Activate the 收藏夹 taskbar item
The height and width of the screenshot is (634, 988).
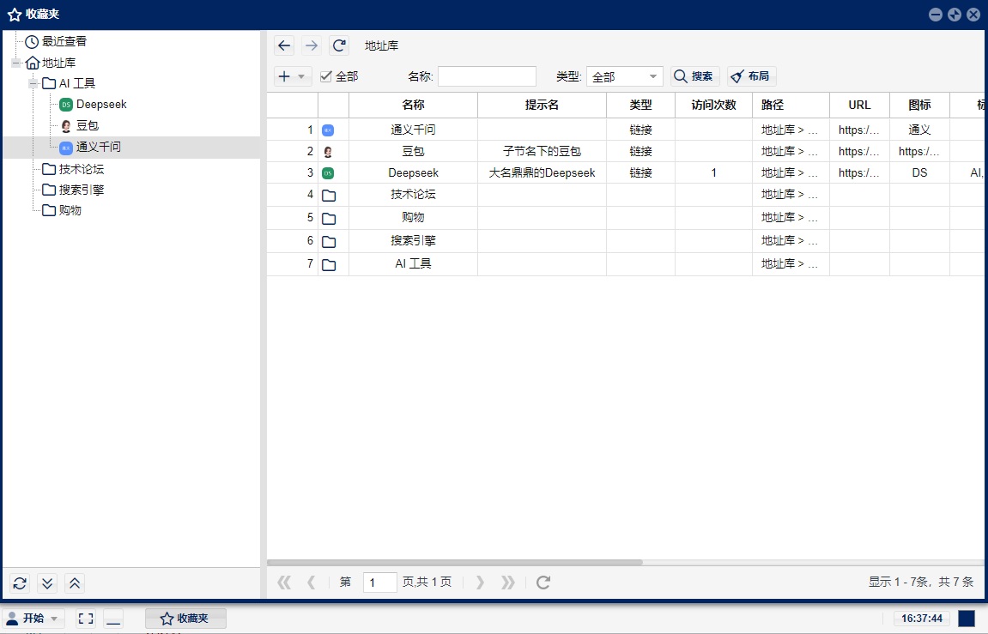tap(185, 617)
